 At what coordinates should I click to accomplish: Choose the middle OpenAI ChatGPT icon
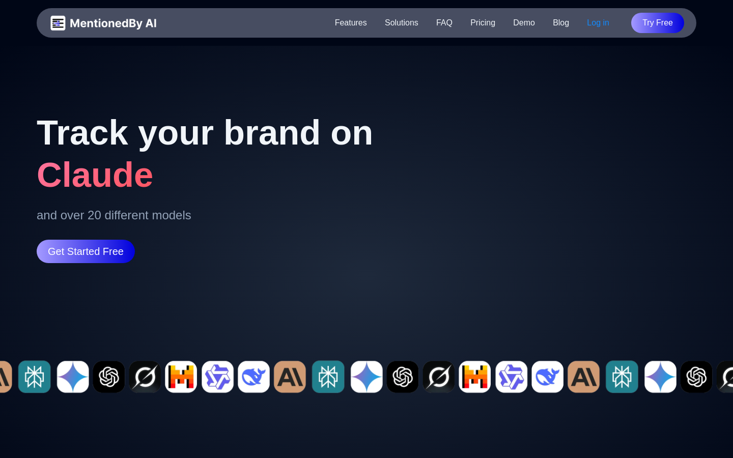[403, 377]
